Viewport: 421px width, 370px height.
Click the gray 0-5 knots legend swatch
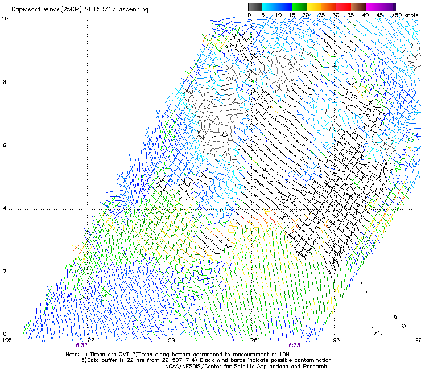(255, 7)
